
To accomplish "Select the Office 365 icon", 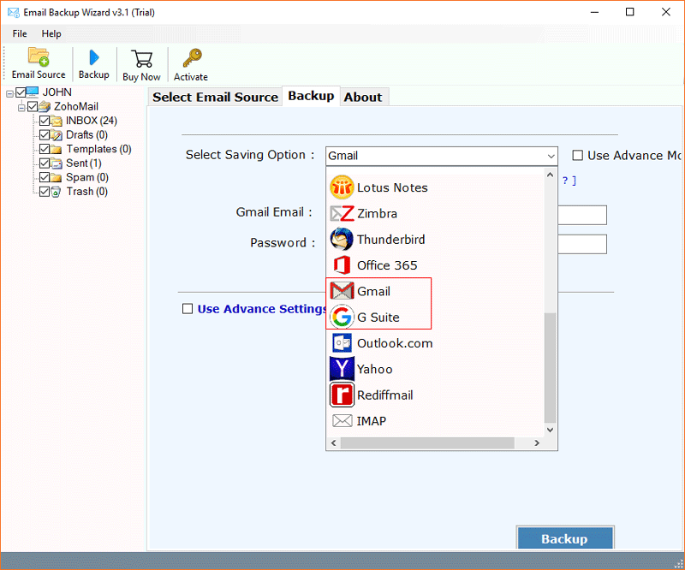I will pyautogui.click(x=342, y=265).
